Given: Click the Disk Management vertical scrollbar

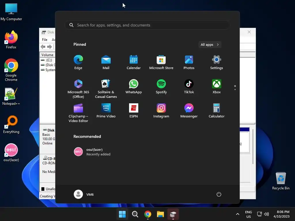Looking at the screenshot, I should click(253, 146).
